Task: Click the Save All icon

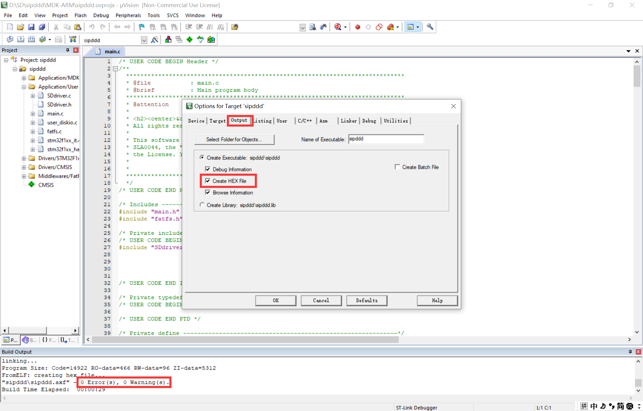Action: (x=42, y=27)
